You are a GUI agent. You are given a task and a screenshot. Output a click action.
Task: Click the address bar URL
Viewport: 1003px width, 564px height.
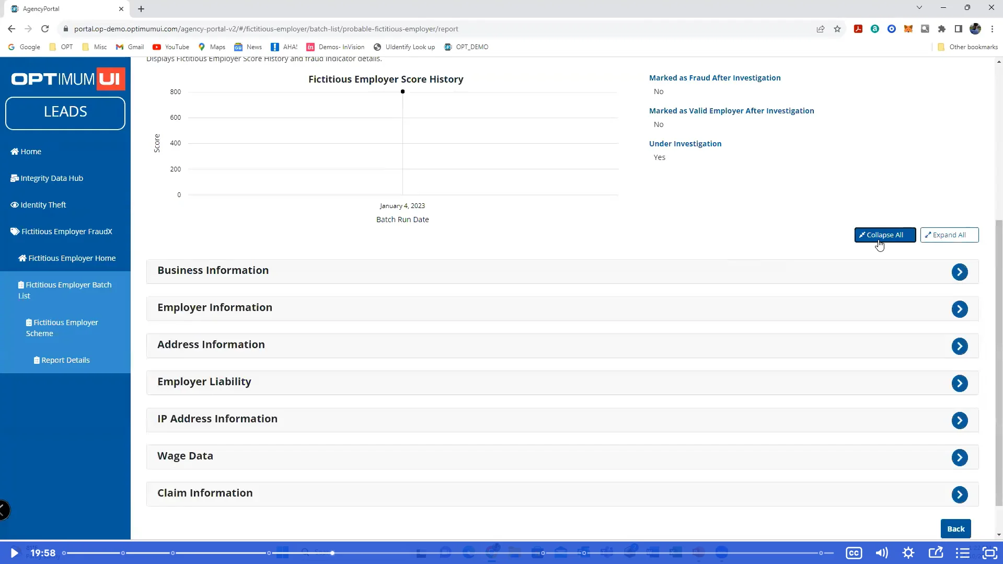pos(266,29)
